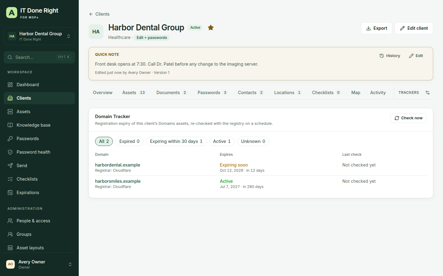Open the Activity tab

click(378, 93)
